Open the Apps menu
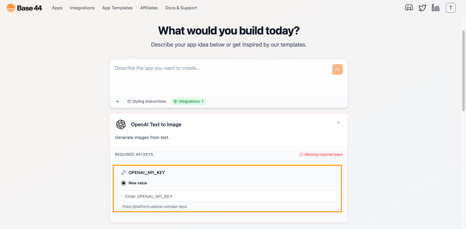 pyautogui.click(x=57, y=8)
